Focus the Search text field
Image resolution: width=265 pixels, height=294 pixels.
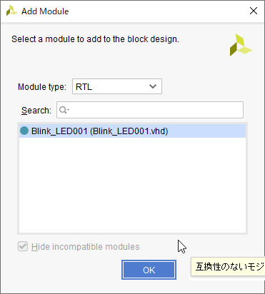point(150,110)
